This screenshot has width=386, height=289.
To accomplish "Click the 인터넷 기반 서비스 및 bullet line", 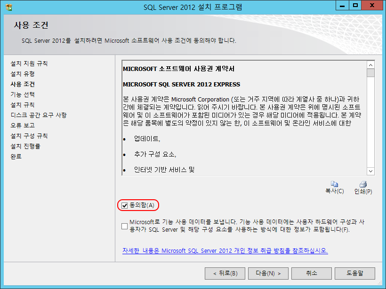I will tap(164, 170).
